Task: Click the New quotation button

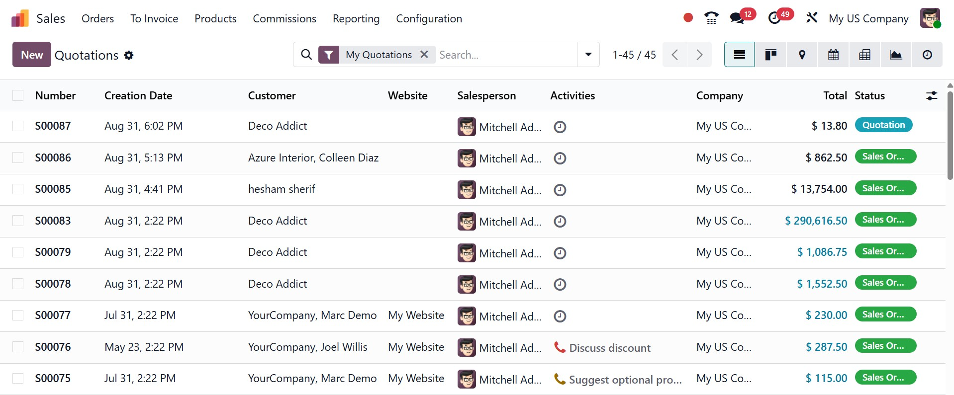Action: coord(32,55)
